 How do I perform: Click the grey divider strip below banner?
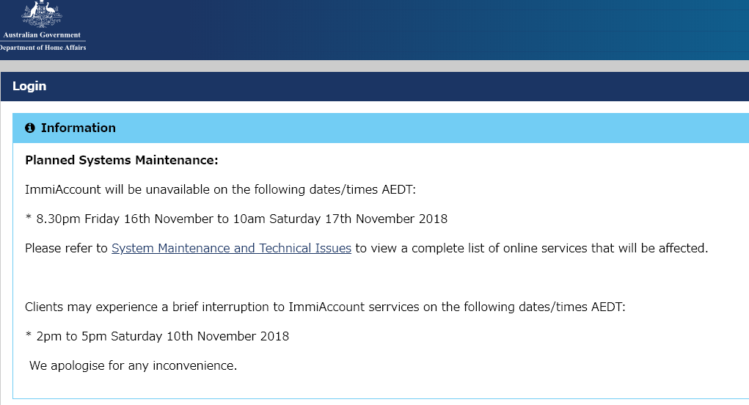tap(374, 66)
